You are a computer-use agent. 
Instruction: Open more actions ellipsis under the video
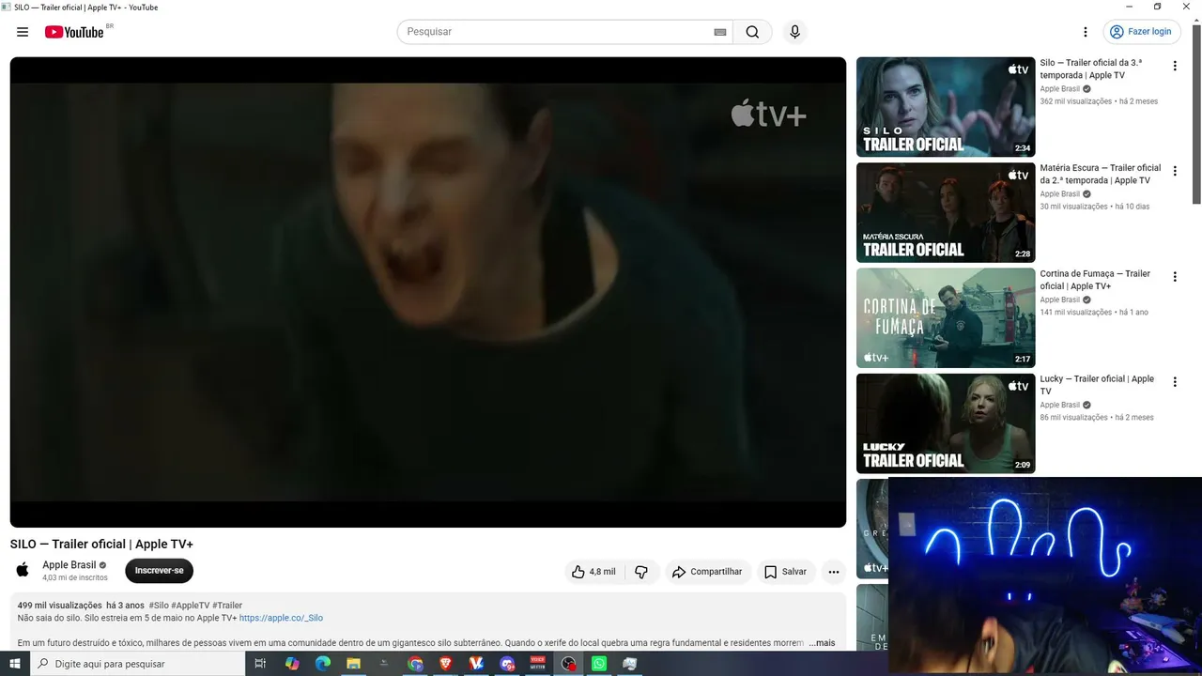tap(834, 572)
